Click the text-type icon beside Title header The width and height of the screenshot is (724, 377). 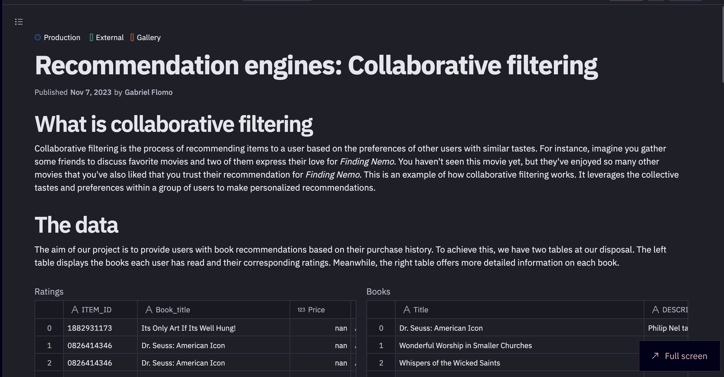[407, 310]
